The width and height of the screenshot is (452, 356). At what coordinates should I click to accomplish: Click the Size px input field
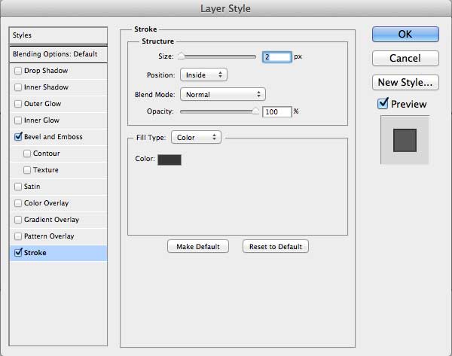pyautogui.click(x=276, y=57)
